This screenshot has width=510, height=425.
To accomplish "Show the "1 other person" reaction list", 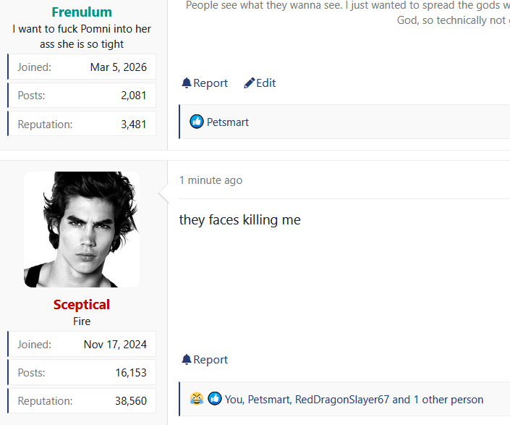I will (449, 399).
